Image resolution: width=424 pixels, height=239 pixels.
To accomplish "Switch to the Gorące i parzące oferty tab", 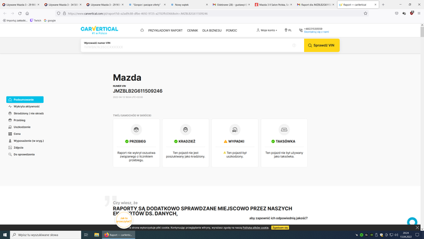I will (x=147, y=4).
